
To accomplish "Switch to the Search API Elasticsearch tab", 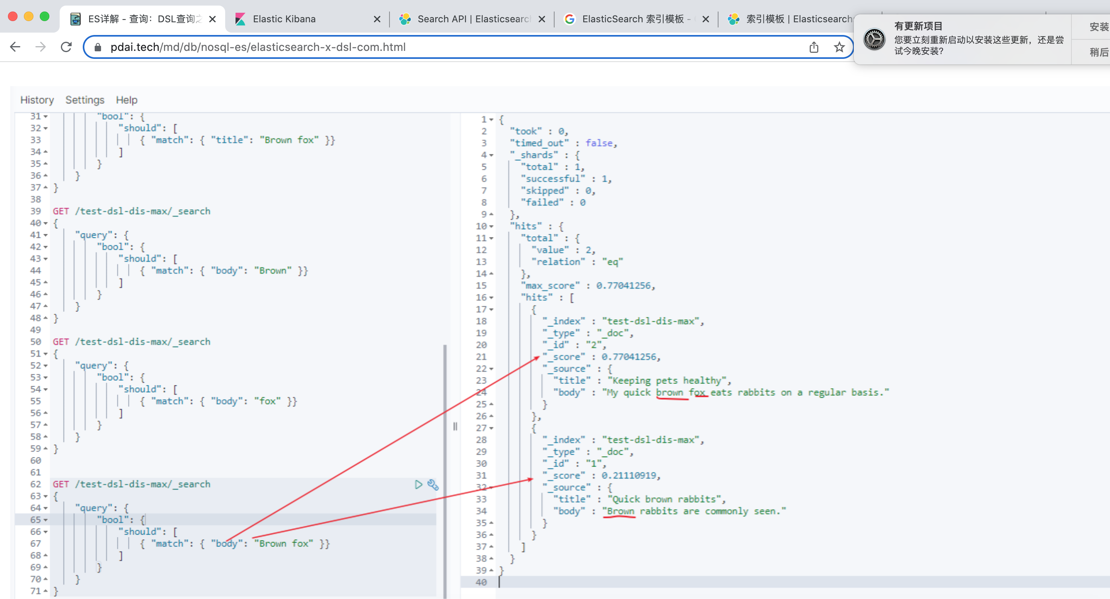I will pyautogui.click(x=473, y=19).
